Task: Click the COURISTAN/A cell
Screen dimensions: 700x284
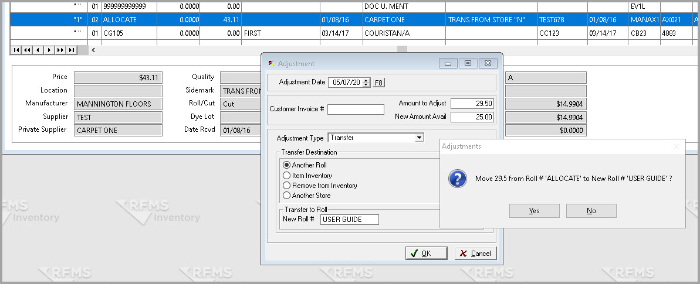Action: pos(404,33)
